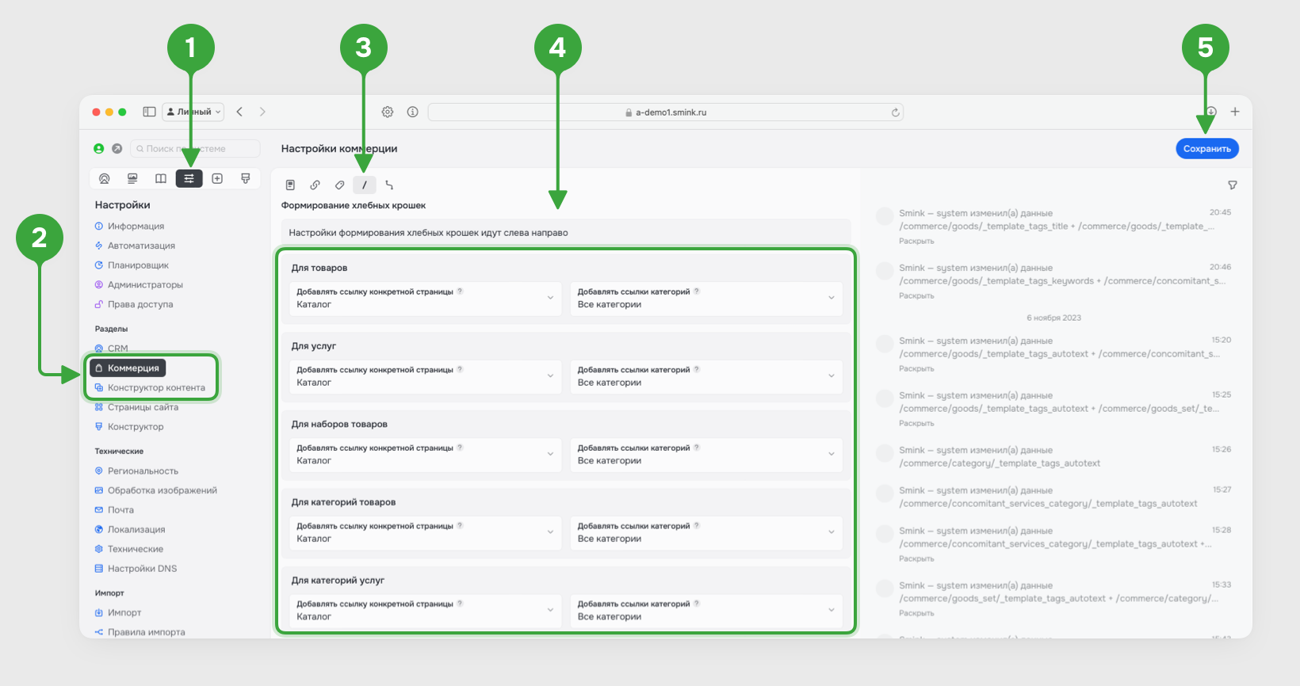
Task: Go to Настройки DNS in sidebar
Action: coord(136,568)
